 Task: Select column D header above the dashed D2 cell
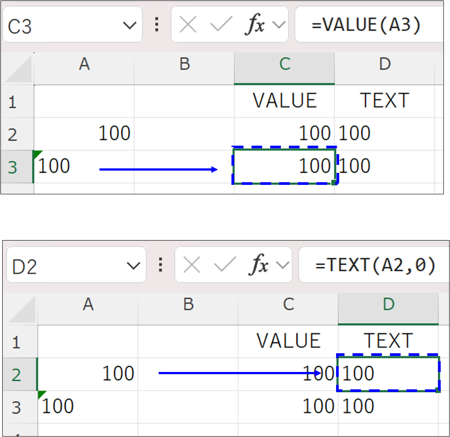(388, 305)
